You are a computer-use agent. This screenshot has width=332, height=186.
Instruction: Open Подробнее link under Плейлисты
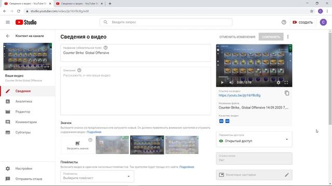point(187,167)
